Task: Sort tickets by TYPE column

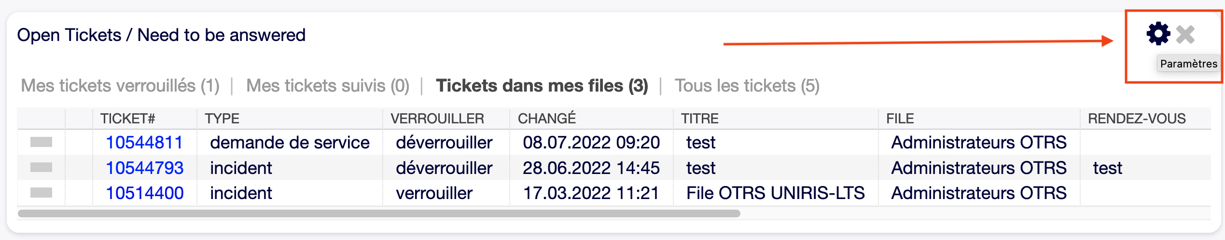Action: point(222,119)
